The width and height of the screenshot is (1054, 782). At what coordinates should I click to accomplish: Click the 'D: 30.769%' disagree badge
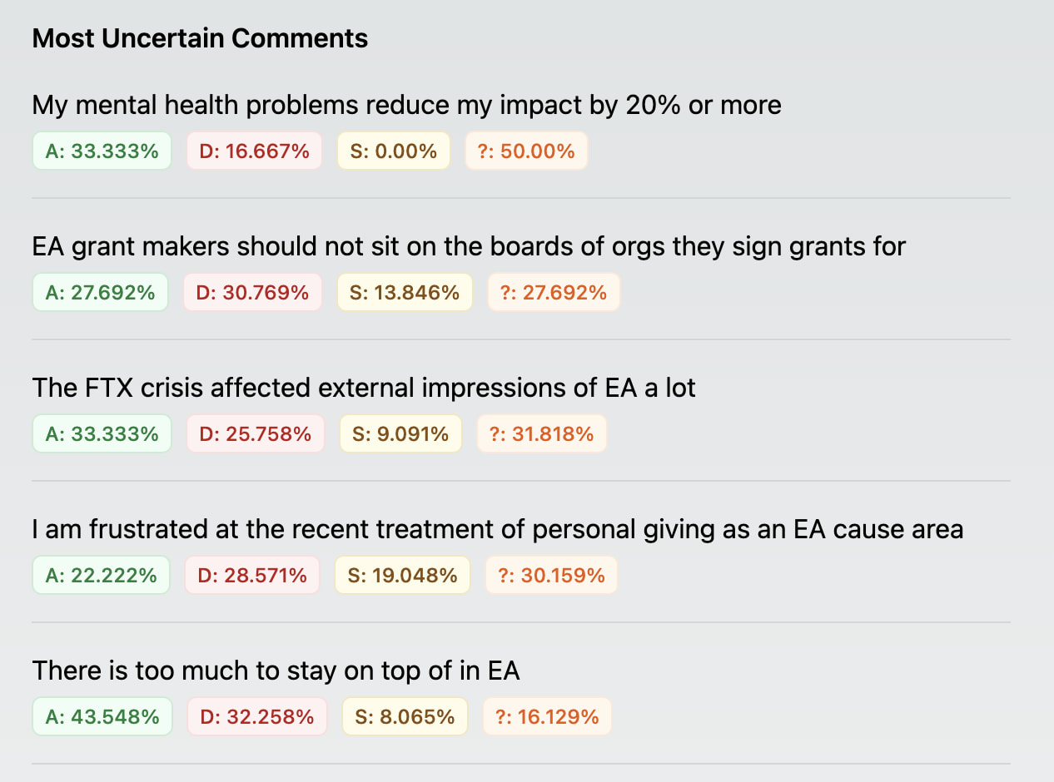pos(252,292)
